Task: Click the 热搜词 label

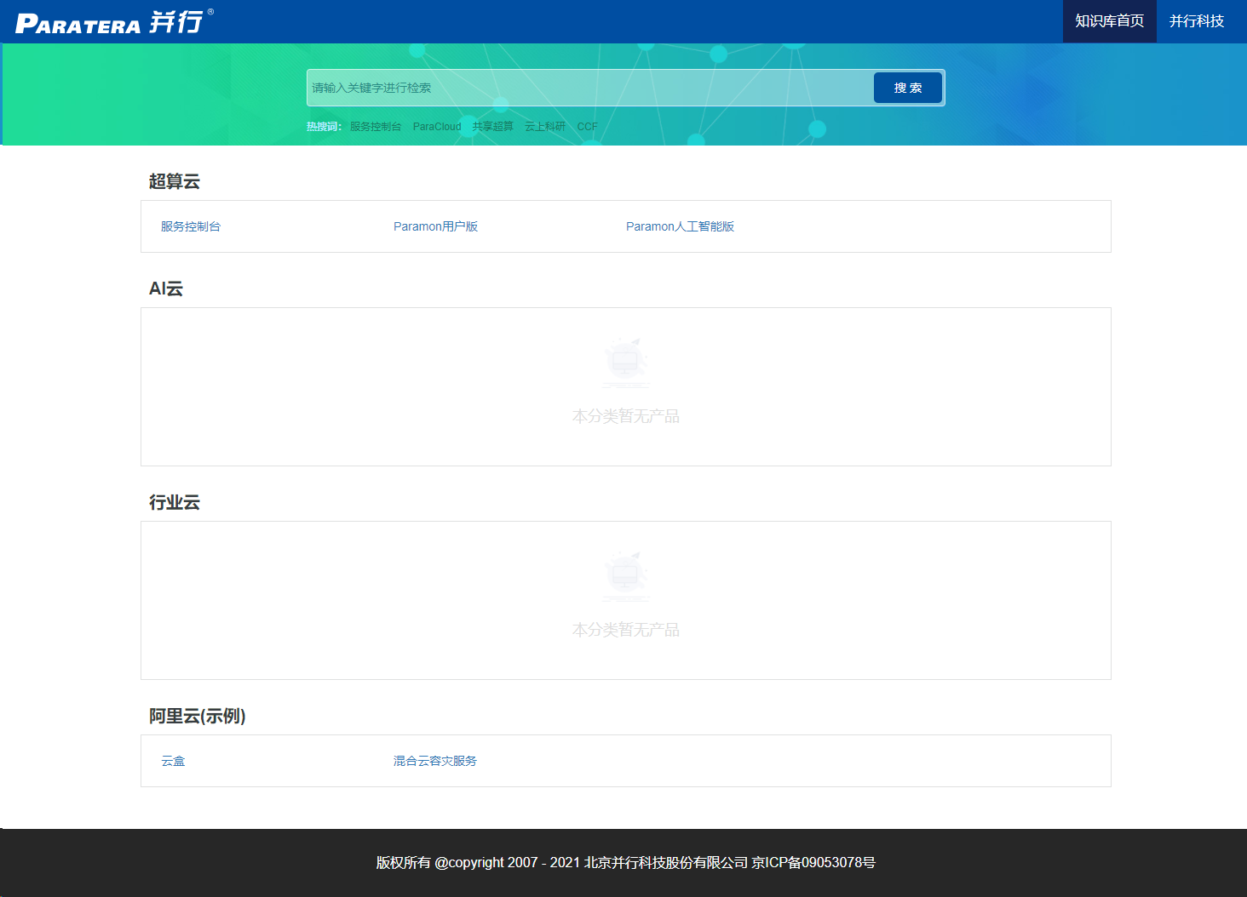Action: pyautogui.click(x=324, y=127)
